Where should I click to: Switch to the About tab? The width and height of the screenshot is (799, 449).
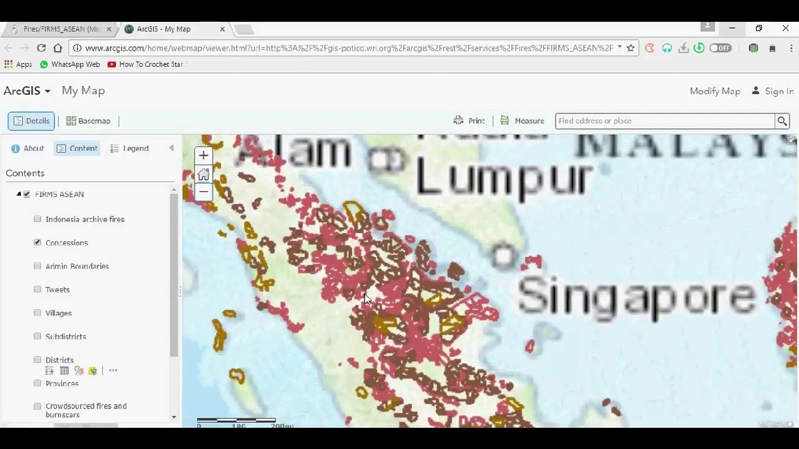[x=27, y=148]
